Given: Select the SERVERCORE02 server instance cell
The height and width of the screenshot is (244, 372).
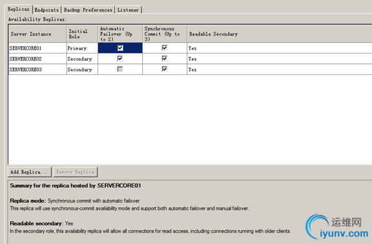Looking at the screenshot, I should tap(37, 59).
